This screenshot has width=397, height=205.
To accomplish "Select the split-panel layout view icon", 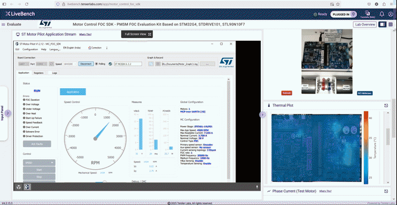I will 383,25.
